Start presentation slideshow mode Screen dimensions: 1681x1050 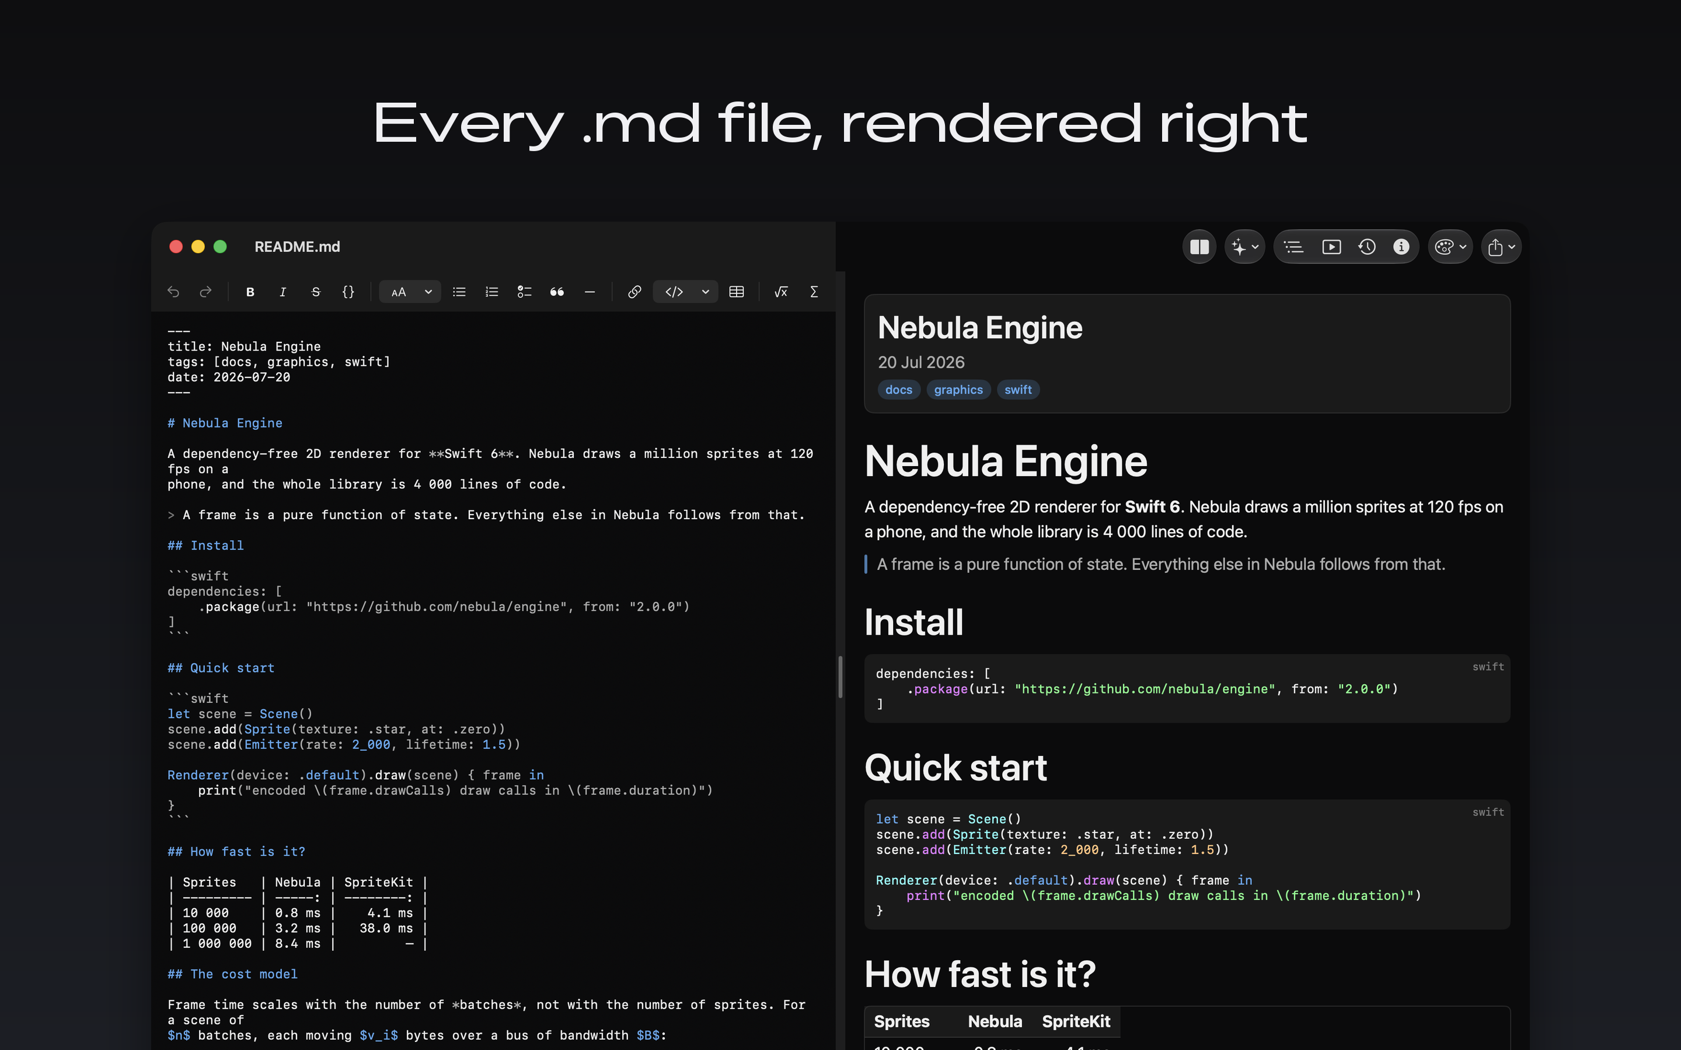pos(1331,247)
